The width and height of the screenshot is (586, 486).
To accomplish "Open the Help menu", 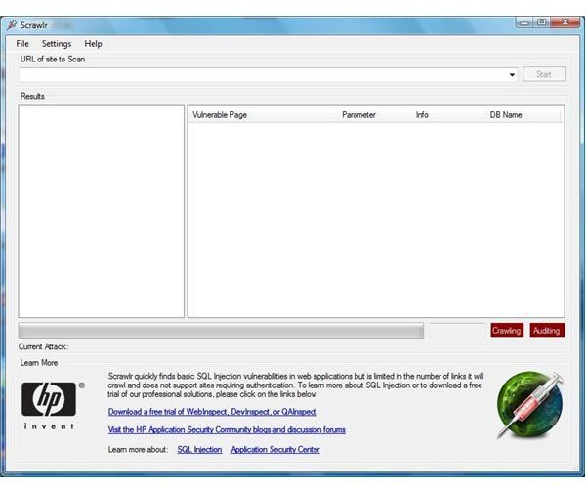I will [x=93, y=44].
